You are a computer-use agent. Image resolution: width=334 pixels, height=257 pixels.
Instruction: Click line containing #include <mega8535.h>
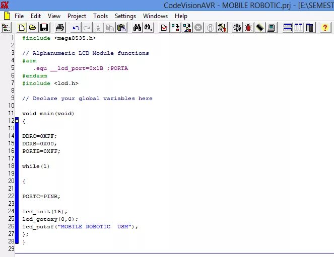click(x=59, y=38)
